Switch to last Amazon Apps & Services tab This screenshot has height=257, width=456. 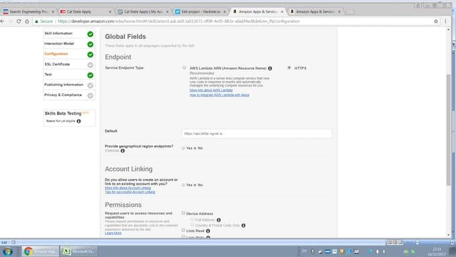coord(315,11)
